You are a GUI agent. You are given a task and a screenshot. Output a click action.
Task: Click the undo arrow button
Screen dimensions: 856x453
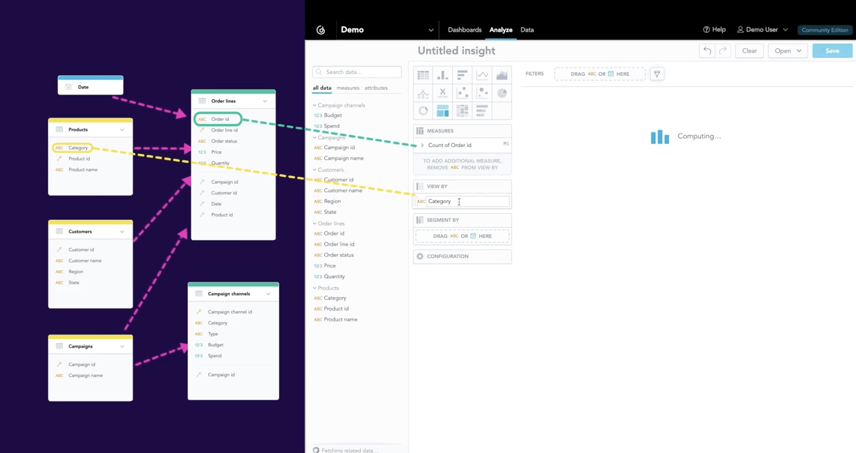click(707, 51)
